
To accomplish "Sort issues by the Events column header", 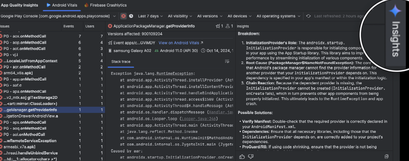I will [68, 26].
